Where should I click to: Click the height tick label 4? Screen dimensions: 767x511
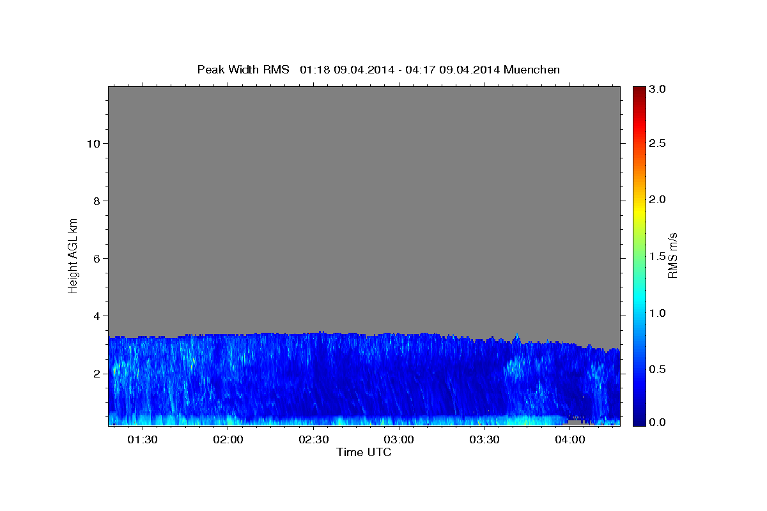click(x=97, y=316)
